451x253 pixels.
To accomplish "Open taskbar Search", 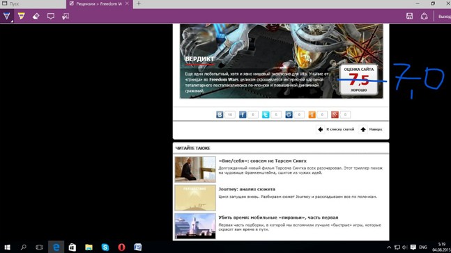I will (x=23, y=247).
